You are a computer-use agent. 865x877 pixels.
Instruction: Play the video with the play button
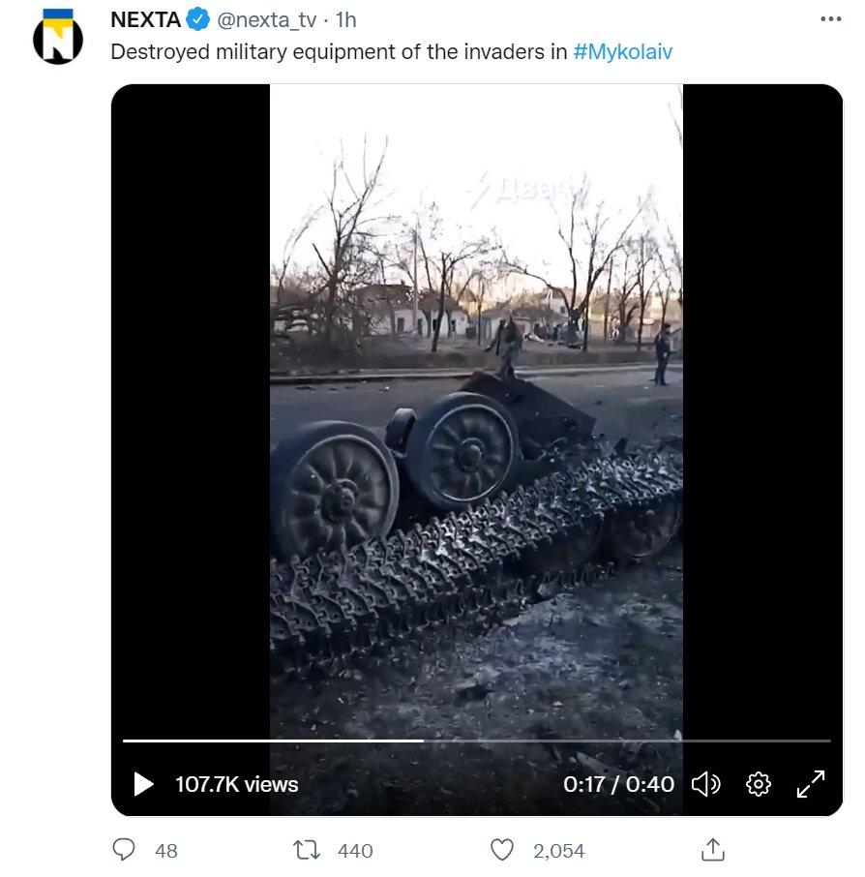click(144, 784)
